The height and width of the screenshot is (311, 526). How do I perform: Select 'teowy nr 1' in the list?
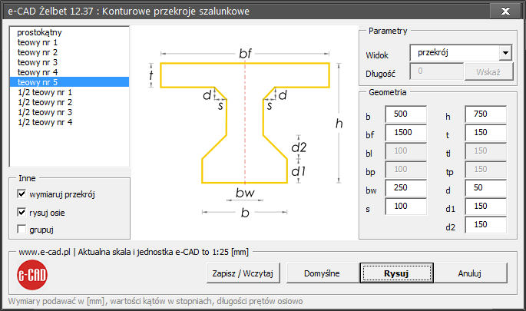coord(69,42)
